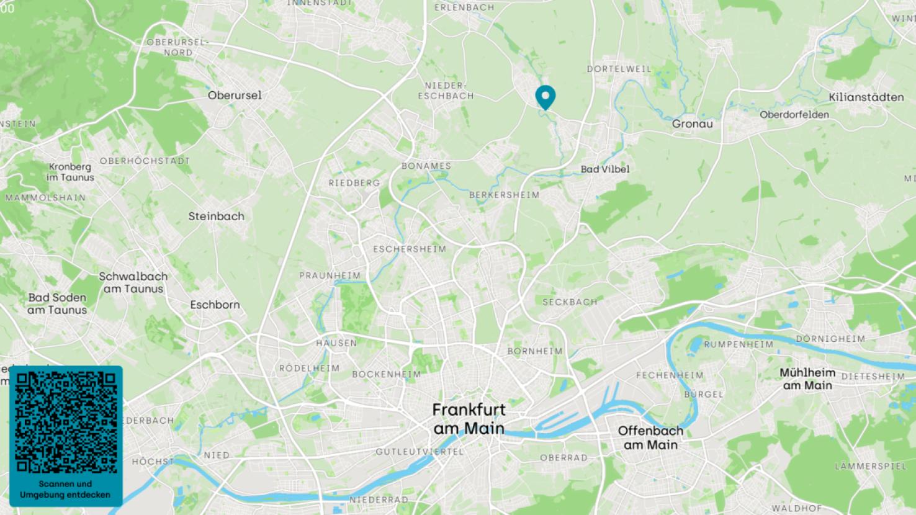Viewport: 916px width, 515px height.
Task: Click the Steinbach label
Action: [x=216, y=217]
